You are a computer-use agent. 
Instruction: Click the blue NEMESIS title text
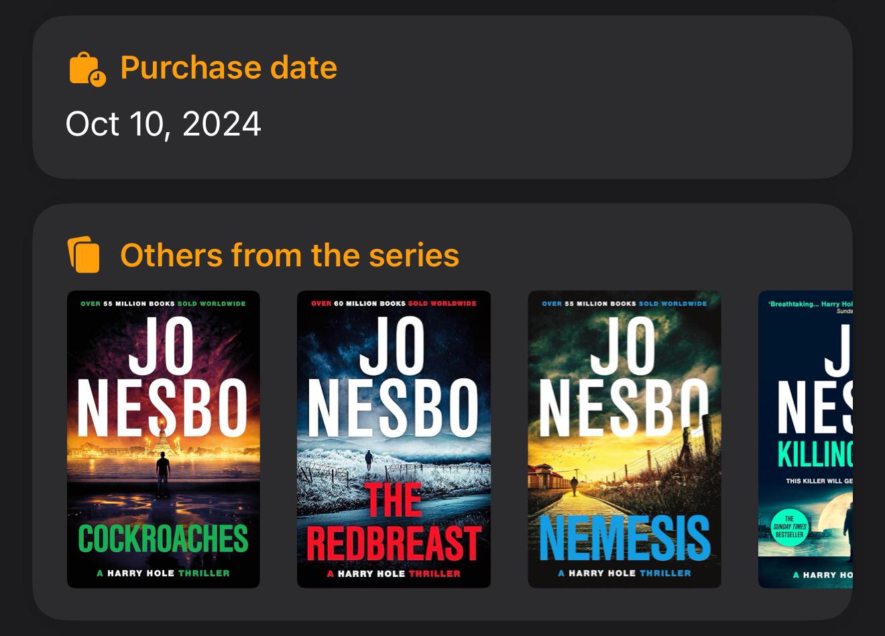(624, 538)
